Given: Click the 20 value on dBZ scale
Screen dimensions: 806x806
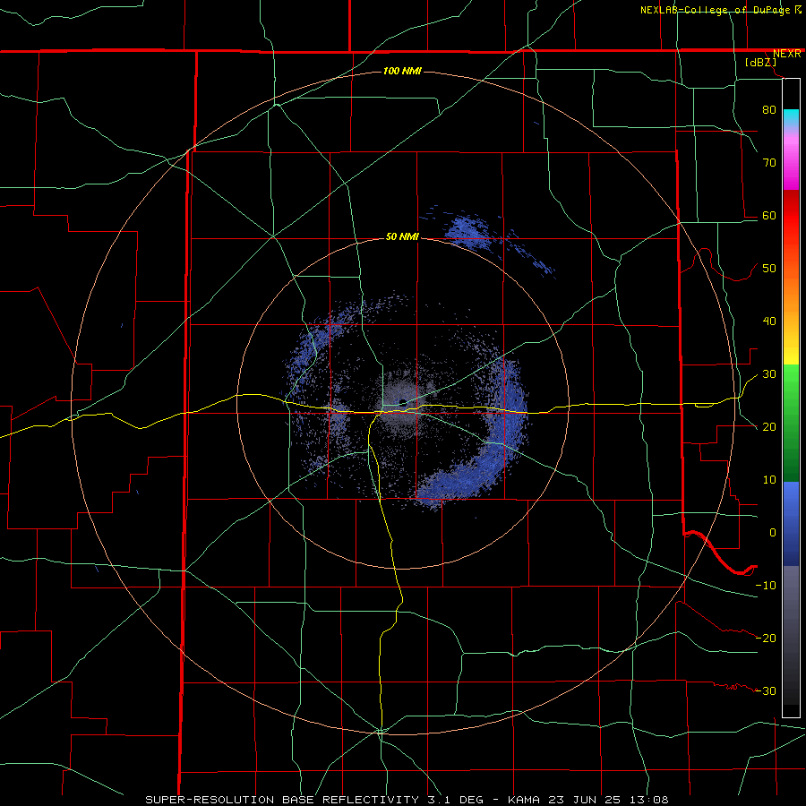Looking at the screenshot, I should coord(769,426).
